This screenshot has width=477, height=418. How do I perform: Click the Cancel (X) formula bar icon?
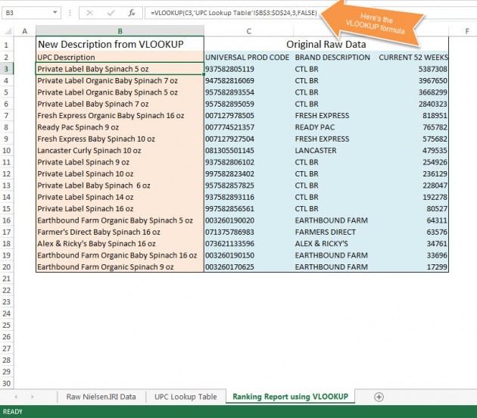click(89, 13)
